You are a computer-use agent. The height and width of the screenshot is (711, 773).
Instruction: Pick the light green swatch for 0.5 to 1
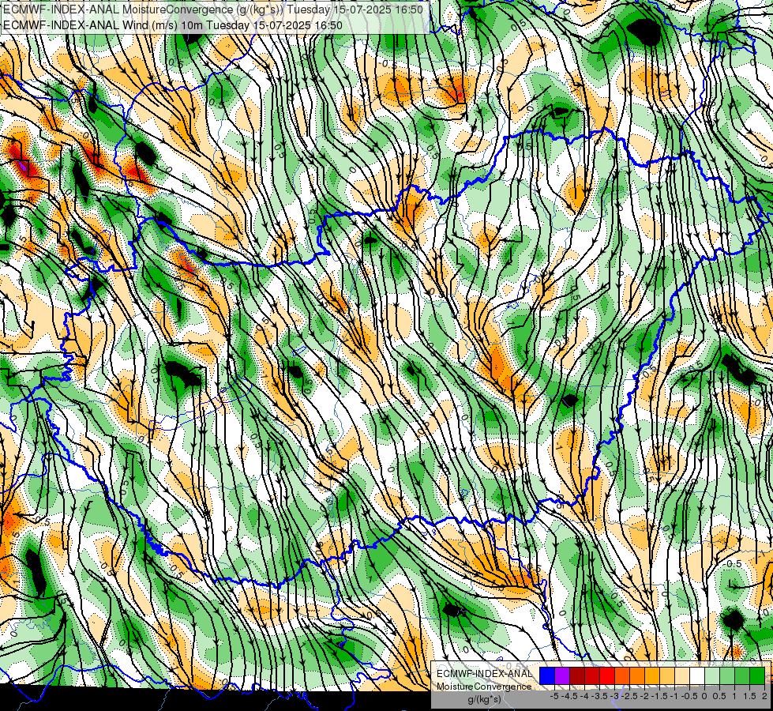click(x=727, y=675)
